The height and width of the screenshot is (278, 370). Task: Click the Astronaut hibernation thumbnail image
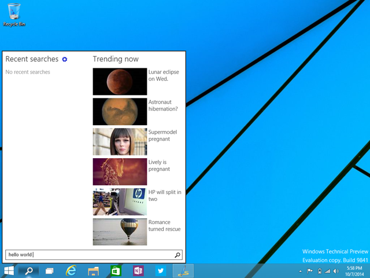tap(120, 111)
